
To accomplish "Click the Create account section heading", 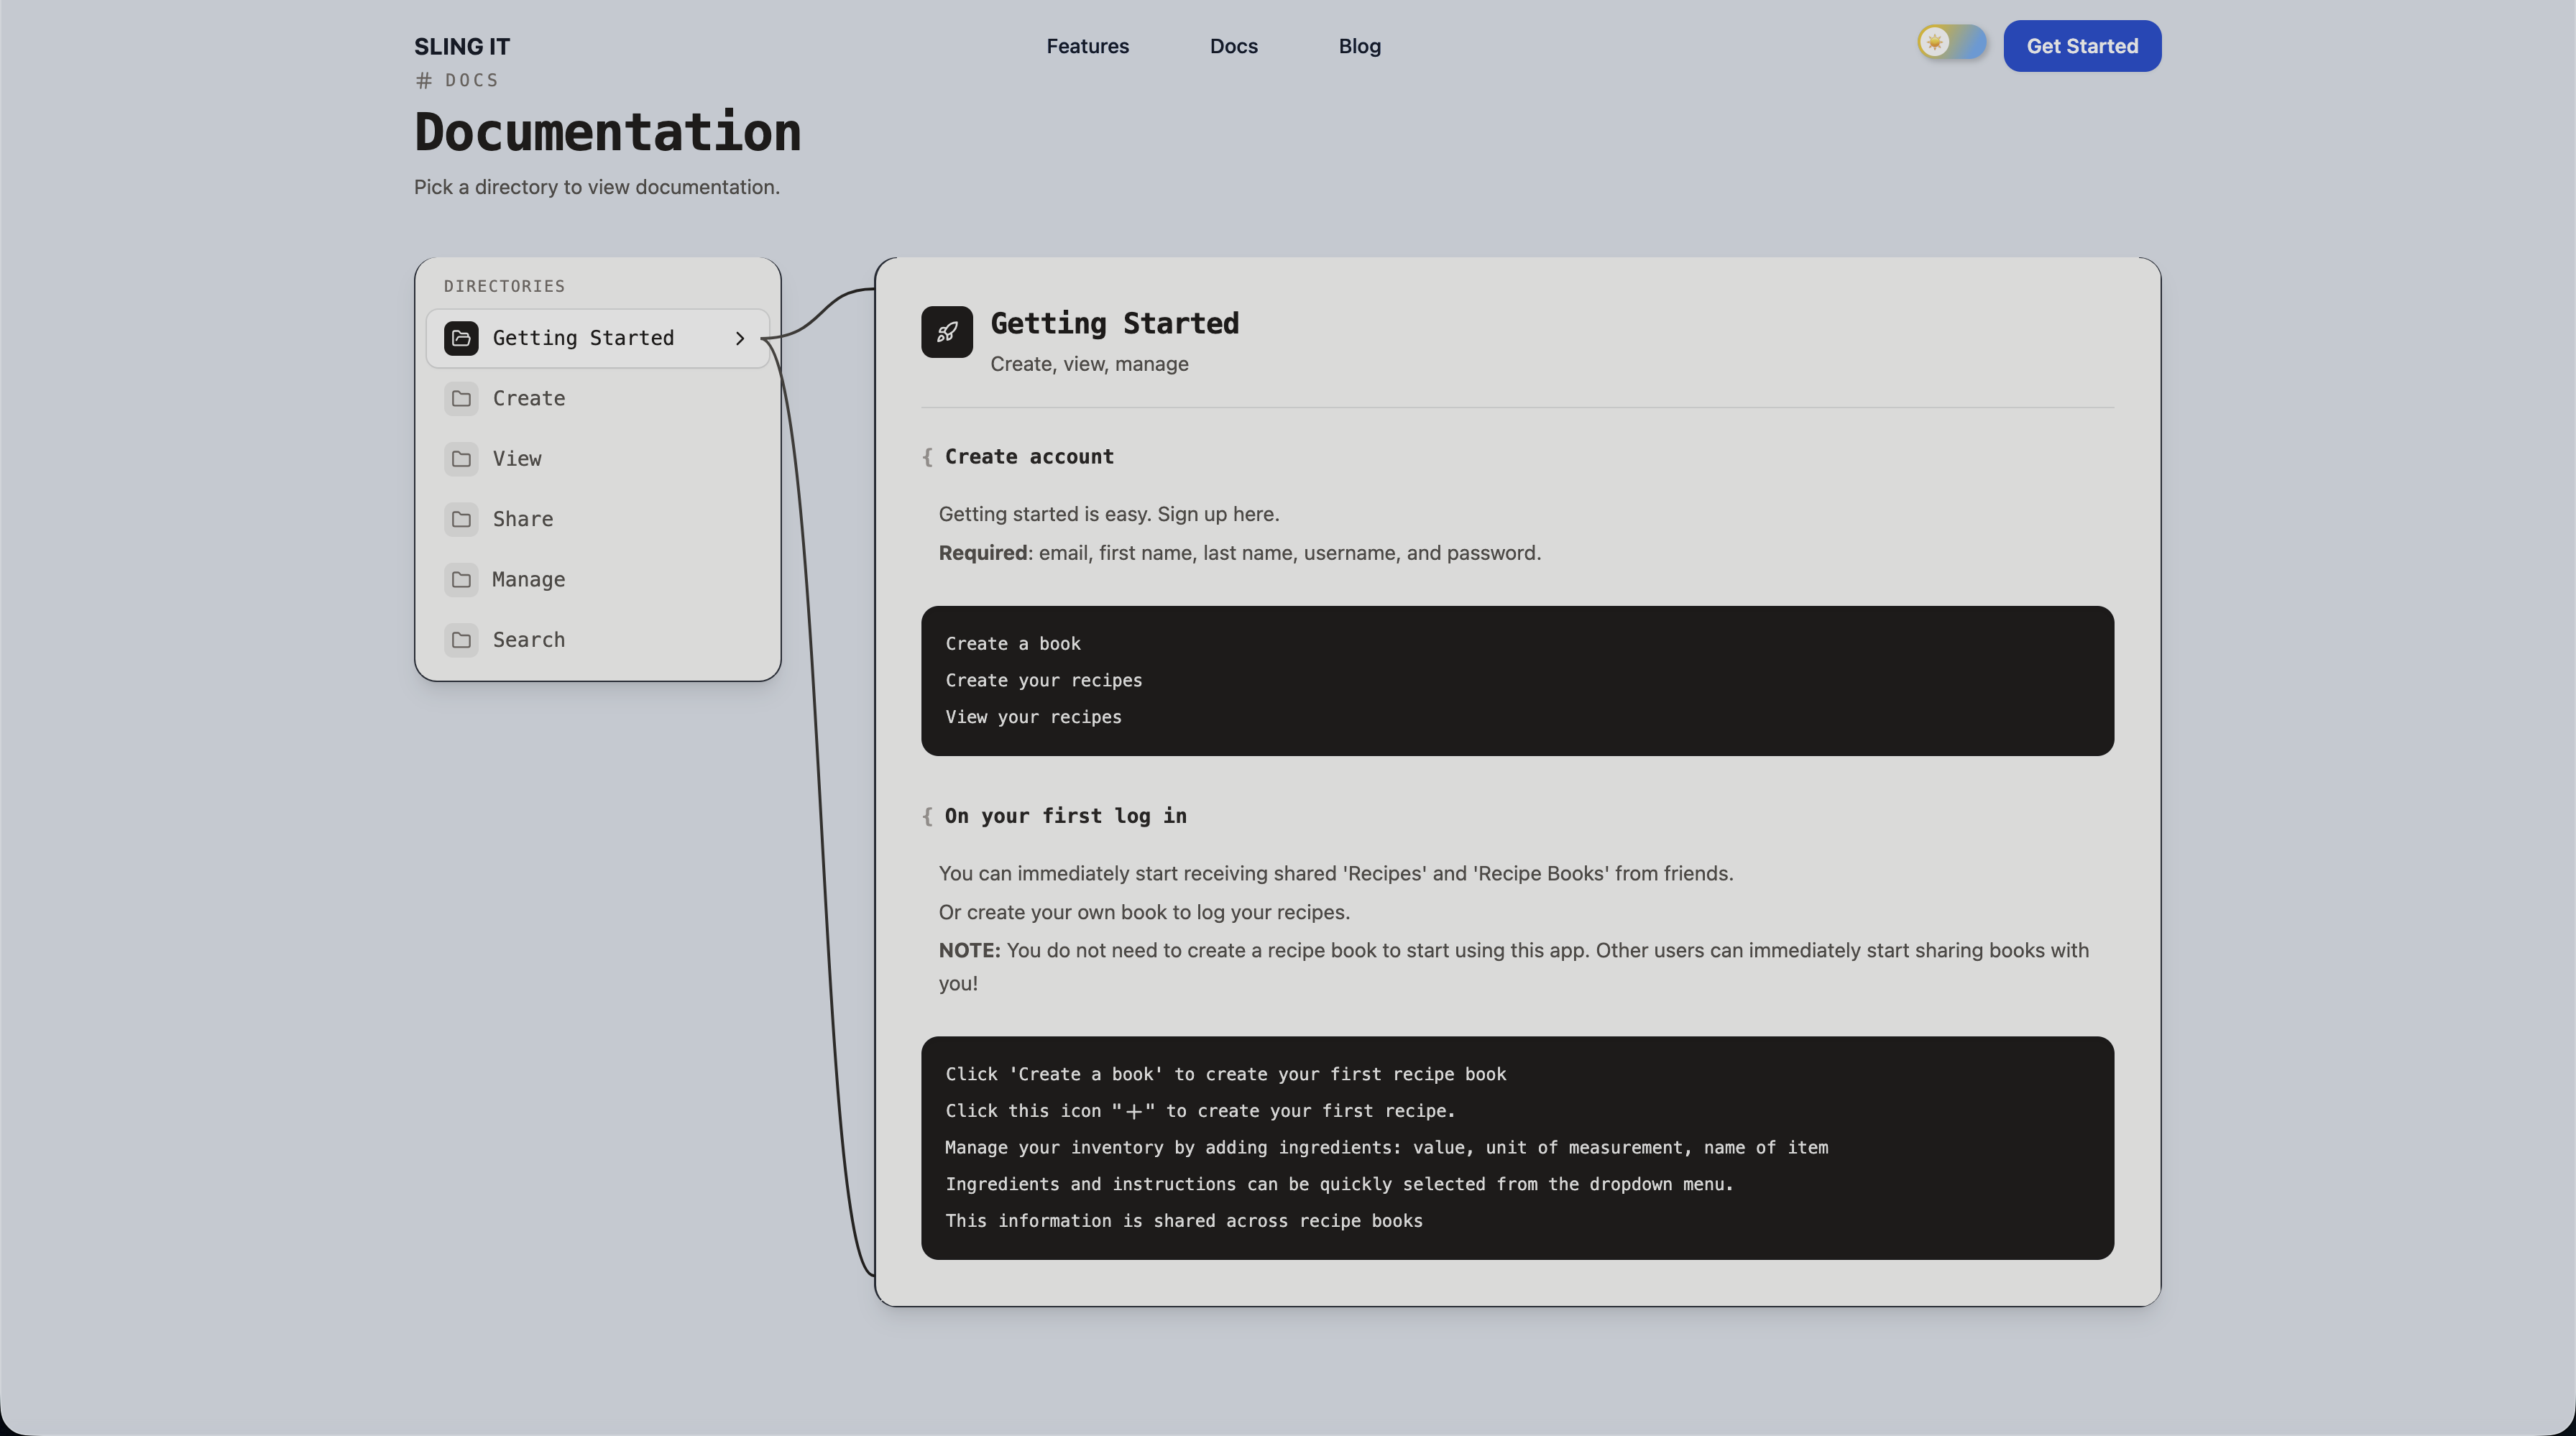I will (x=1029, y=457).
